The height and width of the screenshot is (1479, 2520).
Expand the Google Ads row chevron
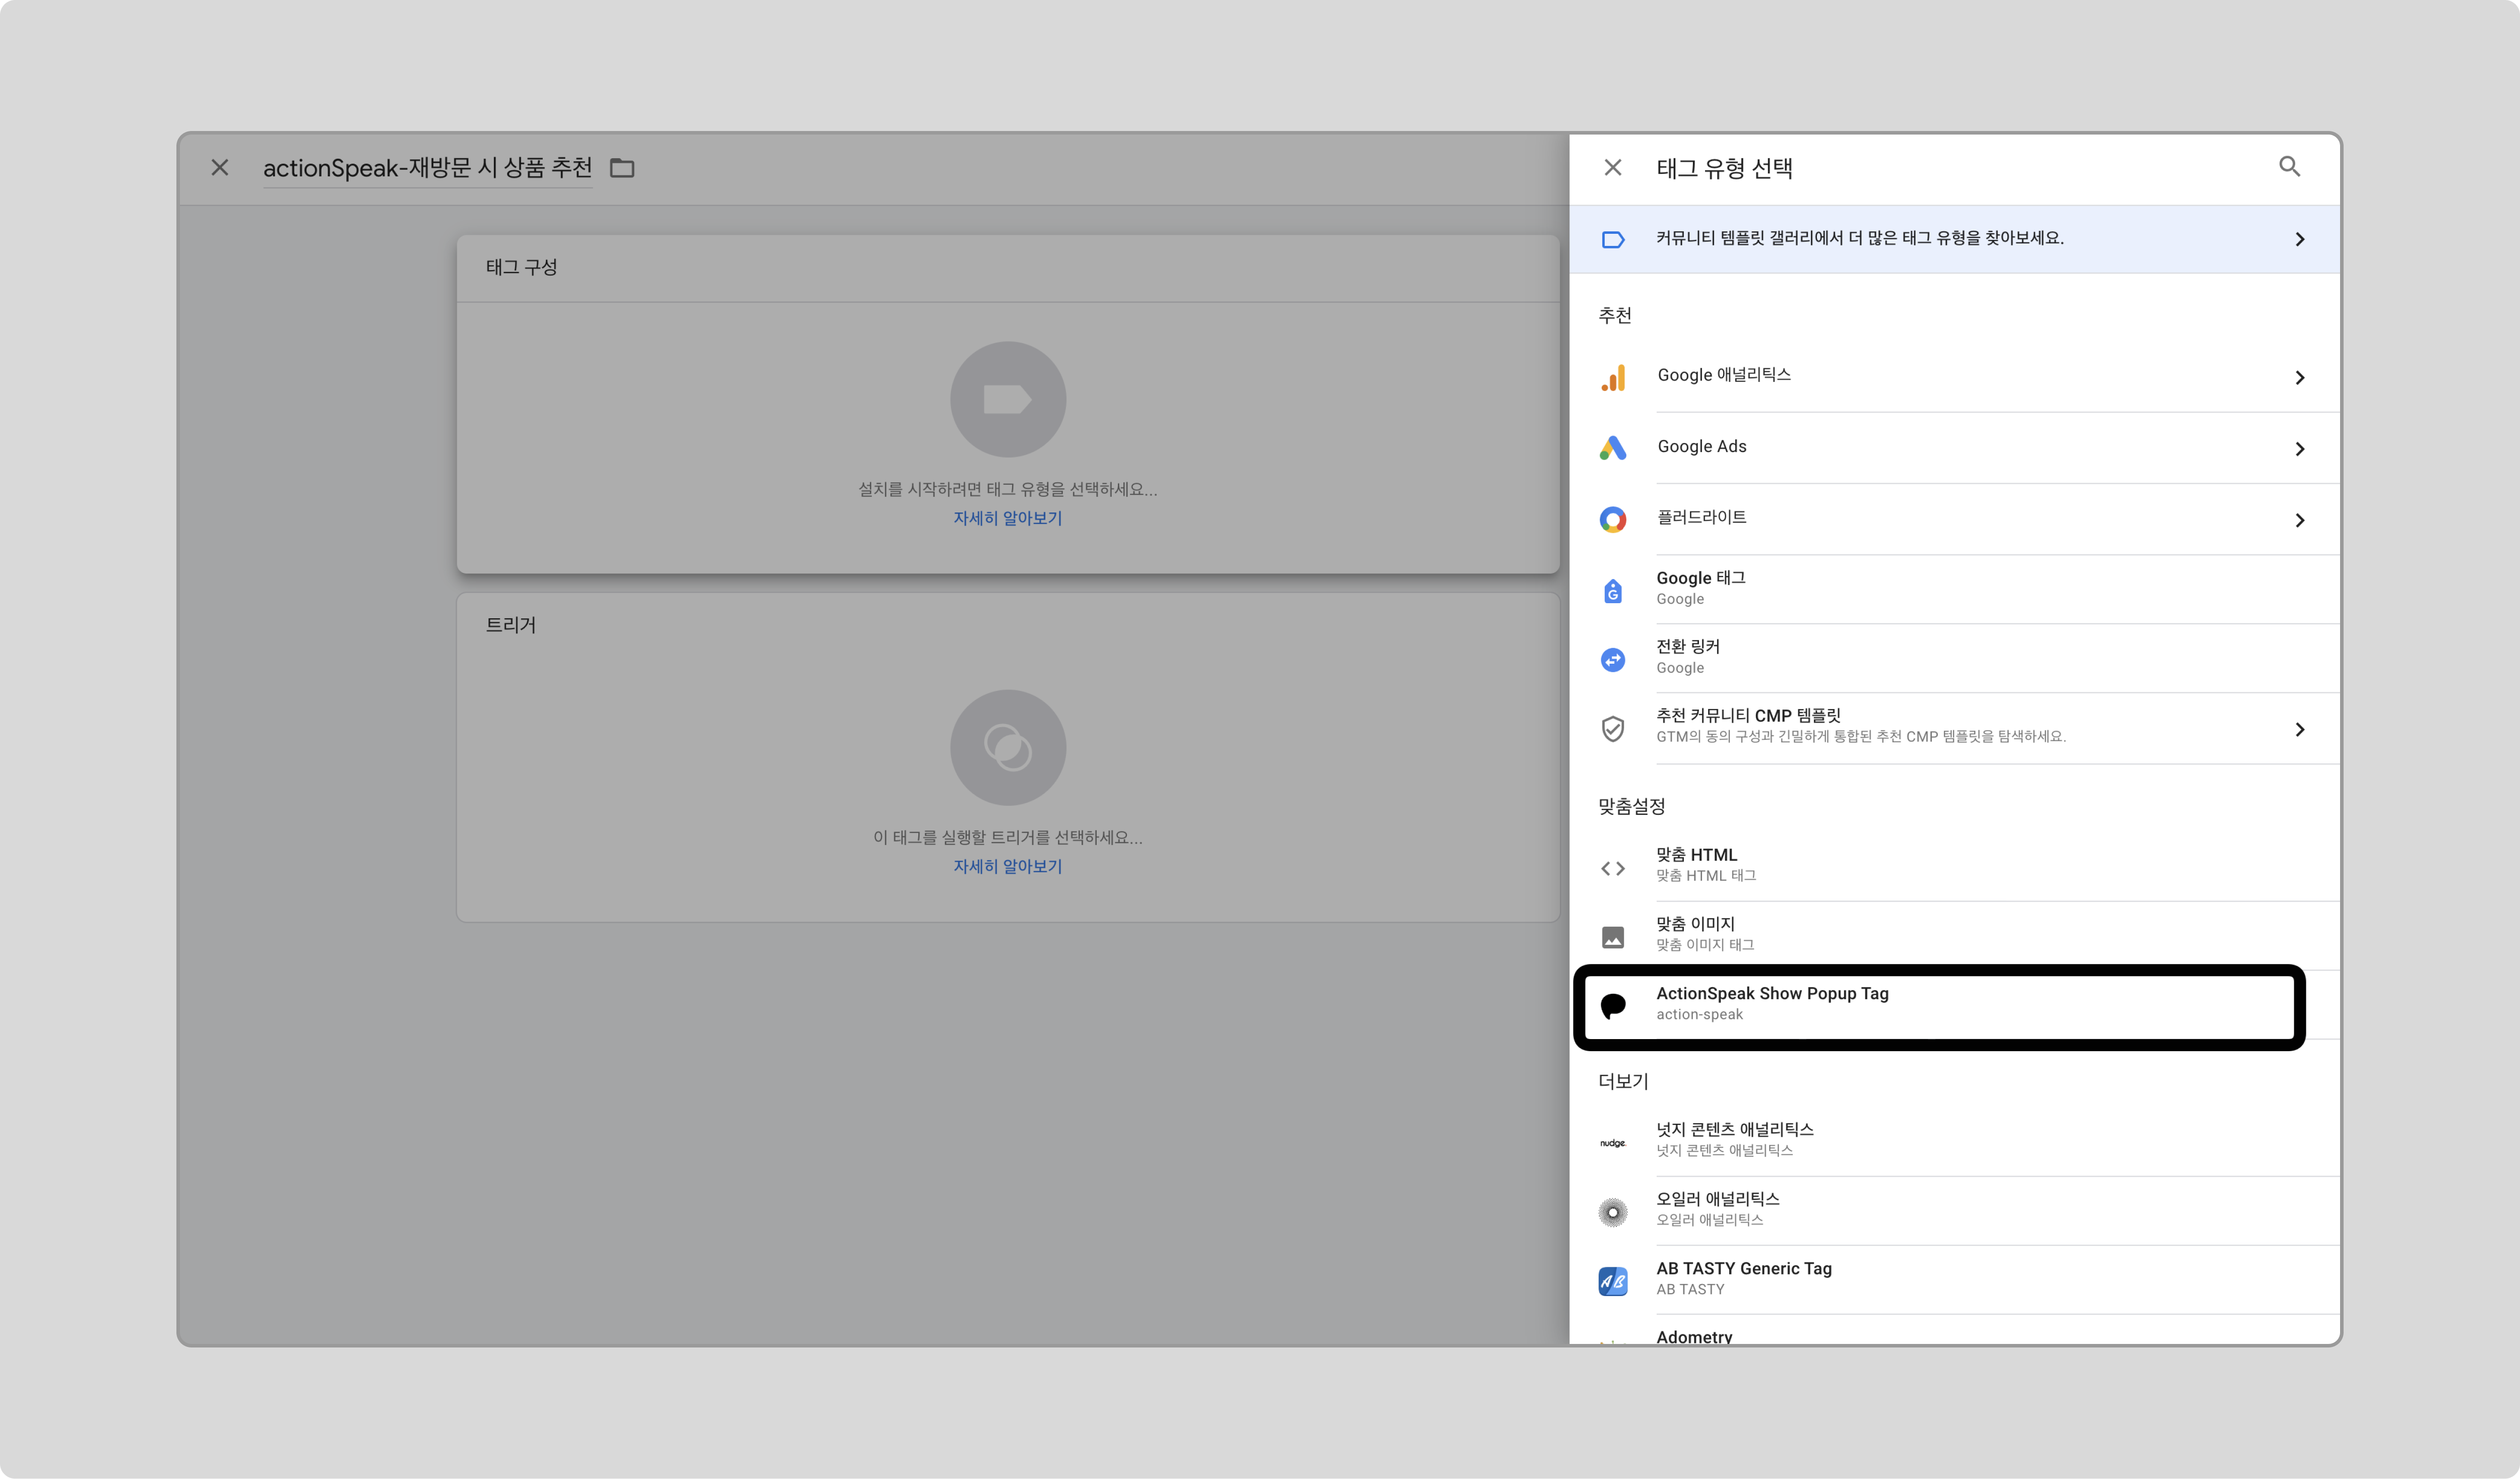2299,449
